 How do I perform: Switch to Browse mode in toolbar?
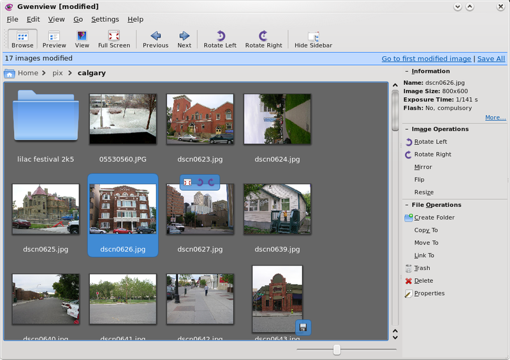22,39
